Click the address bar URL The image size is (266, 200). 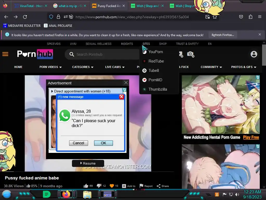[132, 17]
